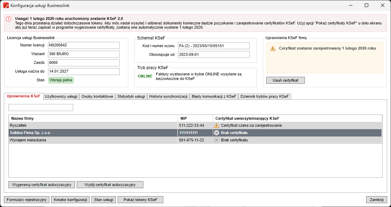Click the X icon in Solidna Firma row
The width and height of the screenshot is (391, 207).
coord(217,133)
